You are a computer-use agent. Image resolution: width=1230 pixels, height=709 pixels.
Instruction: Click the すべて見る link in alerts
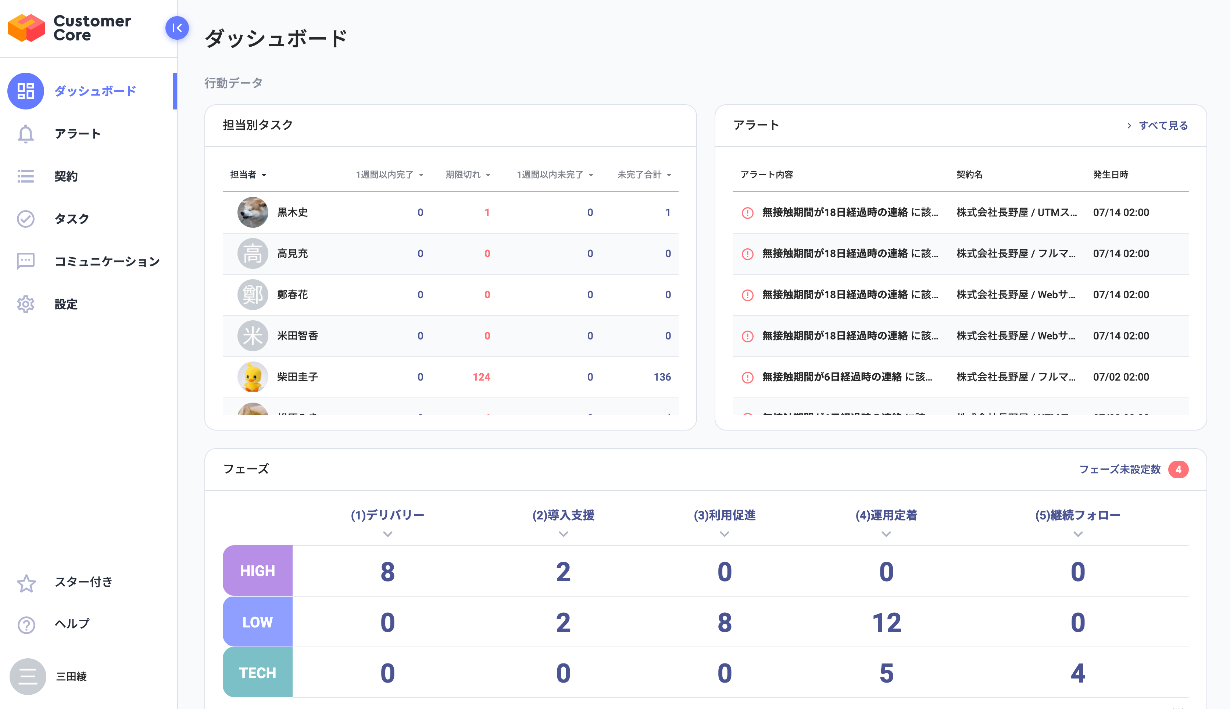[1163, 126]
